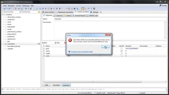169x95 pixels.
Task: Toggle the NULL checkbox in score row
Action: point(111,56)
